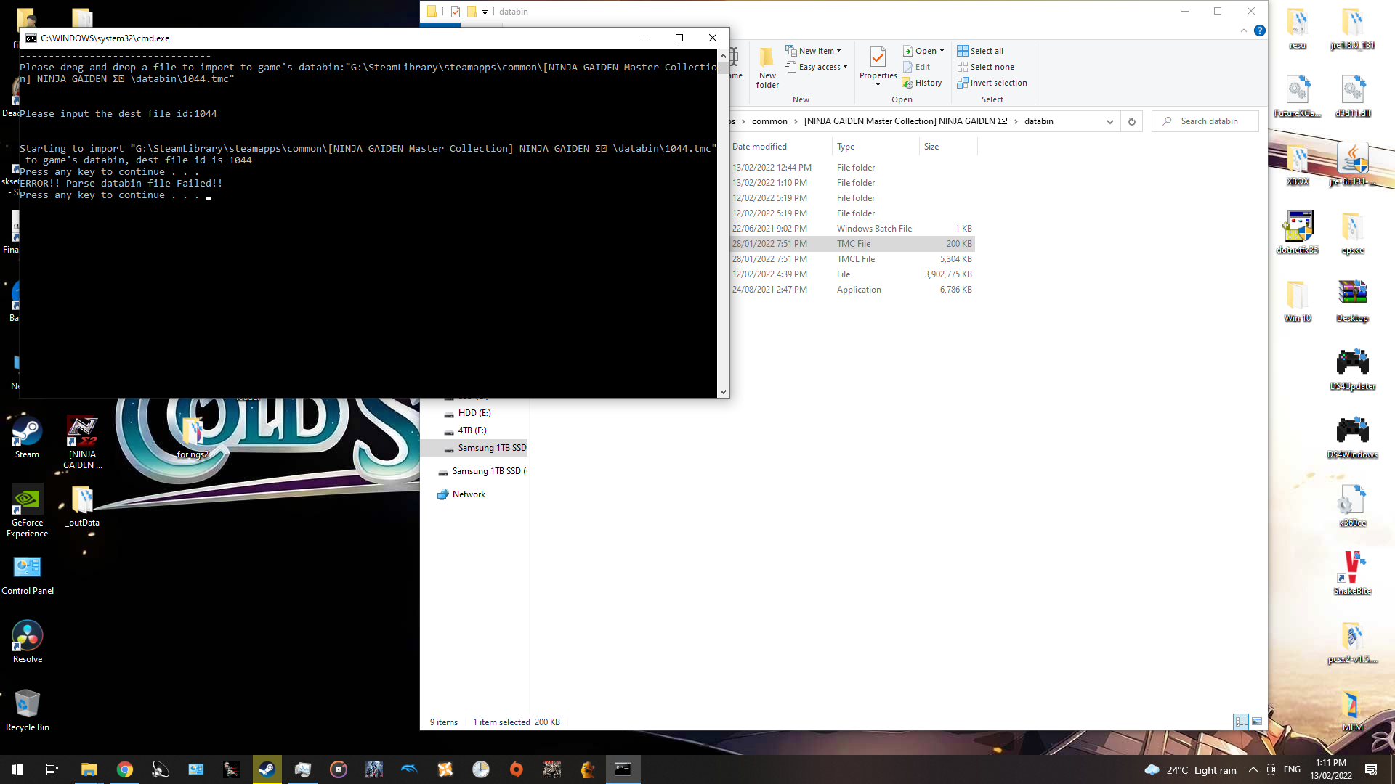
Task: Select the Desktop WinRAR archive icon
Action: tap(1352, 301)
